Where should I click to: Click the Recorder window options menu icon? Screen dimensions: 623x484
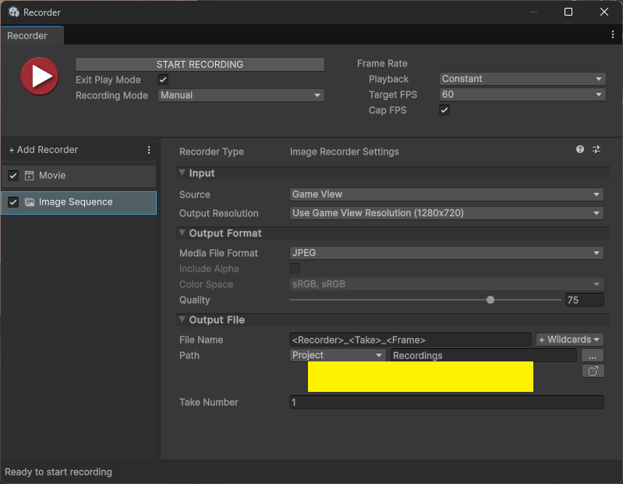point(613,35)
